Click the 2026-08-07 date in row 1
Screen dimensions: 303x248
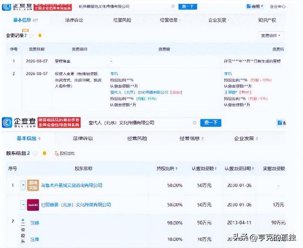click(37, 61)
